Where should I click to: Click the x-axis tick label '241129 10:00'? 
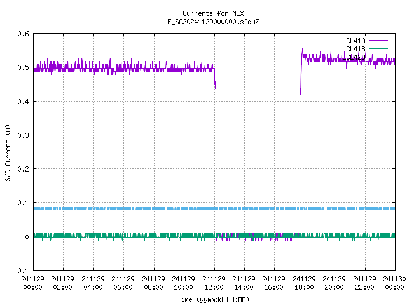point(184,283)
